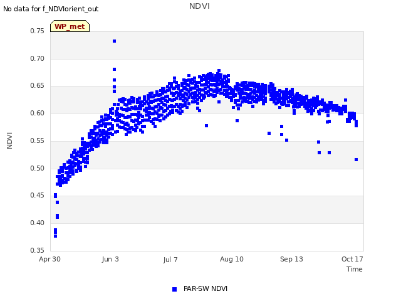This screenshot has height=301, width=401.
Task: Click the Time x-axis label
Action: (355, 269)
